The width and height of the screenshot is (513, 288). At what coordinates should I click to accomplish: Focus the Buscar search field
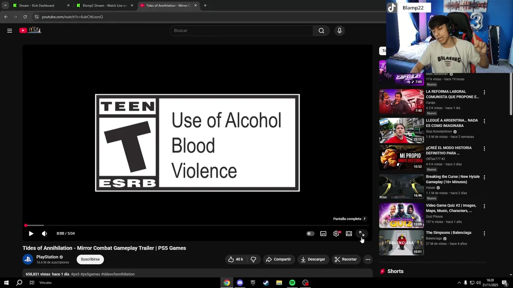(242, 31)
